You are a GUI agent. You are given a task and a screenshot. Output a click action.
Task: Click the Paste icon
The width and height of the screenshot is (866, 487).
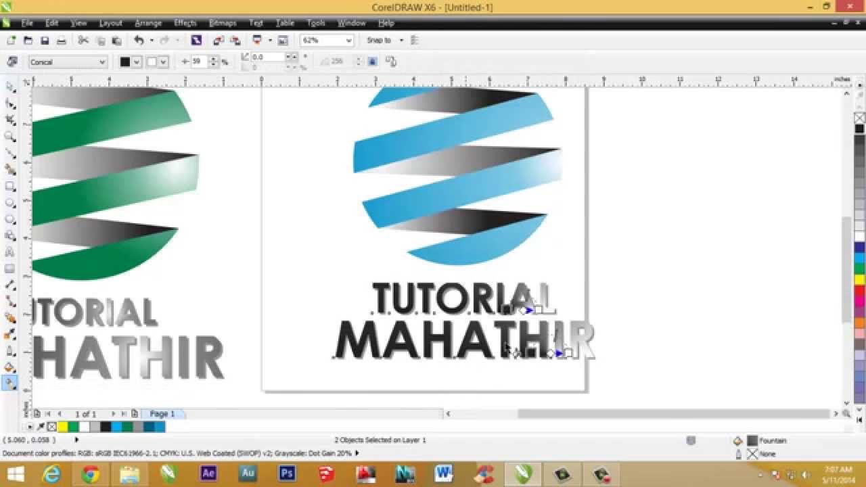(x=116, y=41)
